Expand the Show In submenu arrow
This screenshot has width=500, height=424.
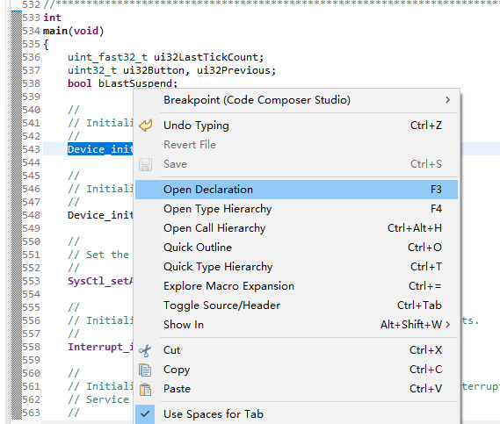point(448,325)
